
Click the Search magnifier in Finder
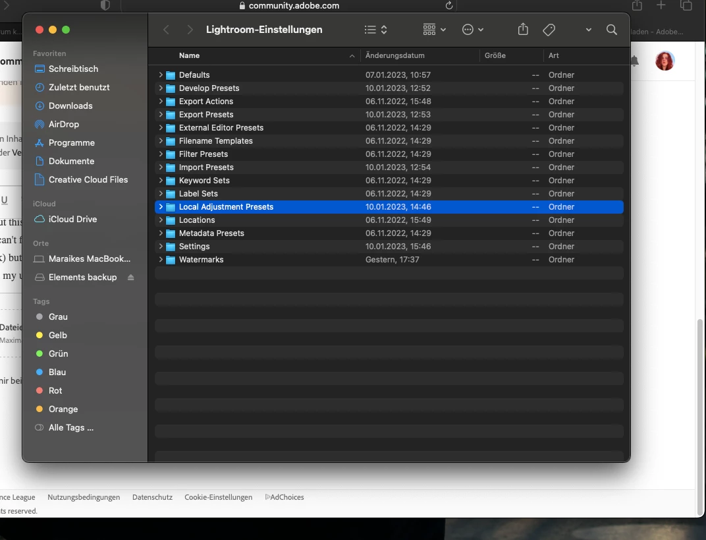pos(611,30)
